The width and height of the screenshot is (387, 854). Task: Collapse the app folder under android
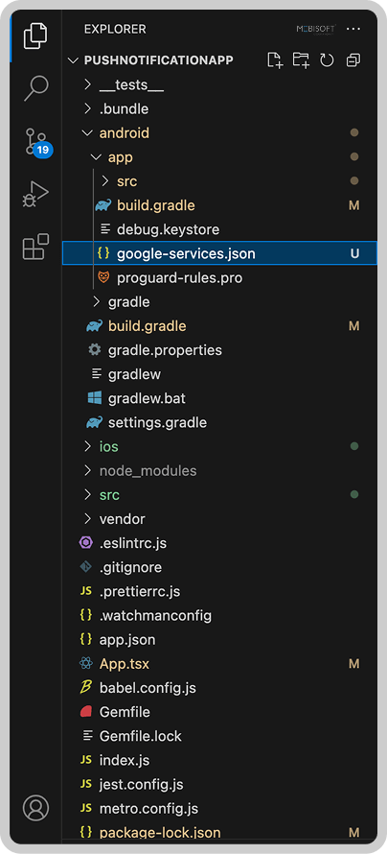pyautogui.click(x=96, y=157)
